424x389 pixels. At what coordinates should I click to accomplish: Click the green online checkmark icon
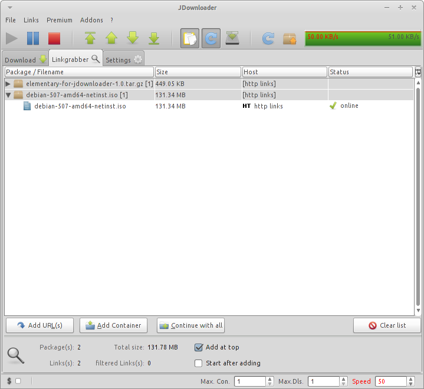333,106
